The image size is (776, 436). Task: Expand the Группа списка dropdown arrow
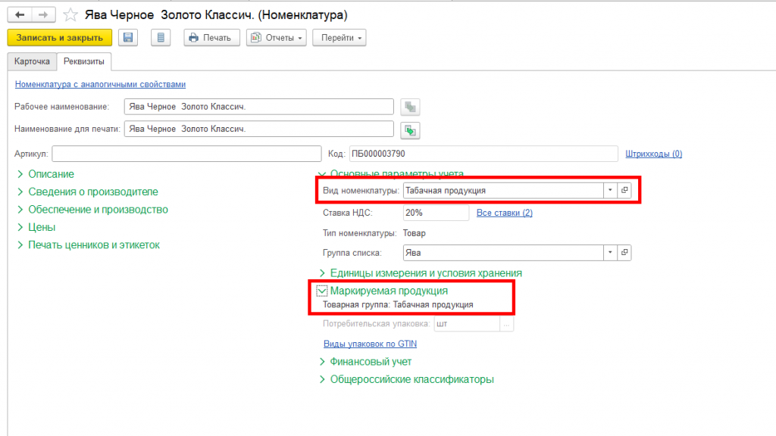tap(610, 253)
